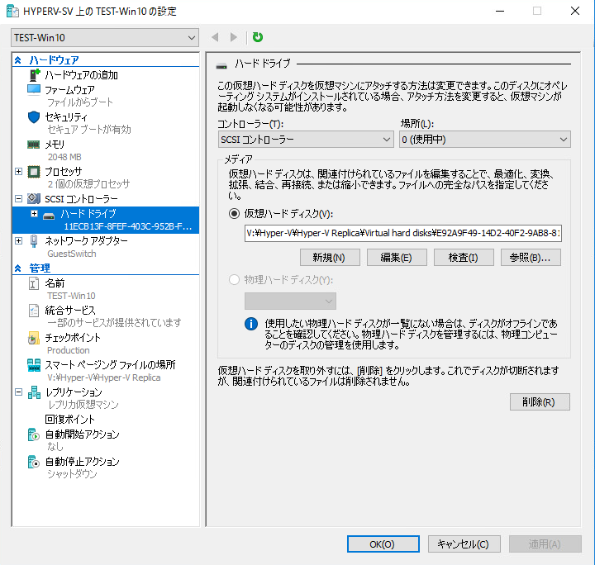
Task: Click the back navigation arrow
Action: pyautogui.click(x=215, y=37)
